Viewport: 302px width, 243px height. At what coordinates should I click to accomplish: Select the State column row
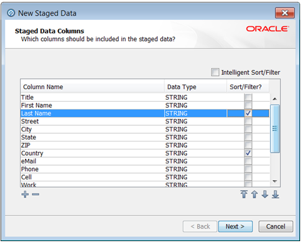(145, 137)
